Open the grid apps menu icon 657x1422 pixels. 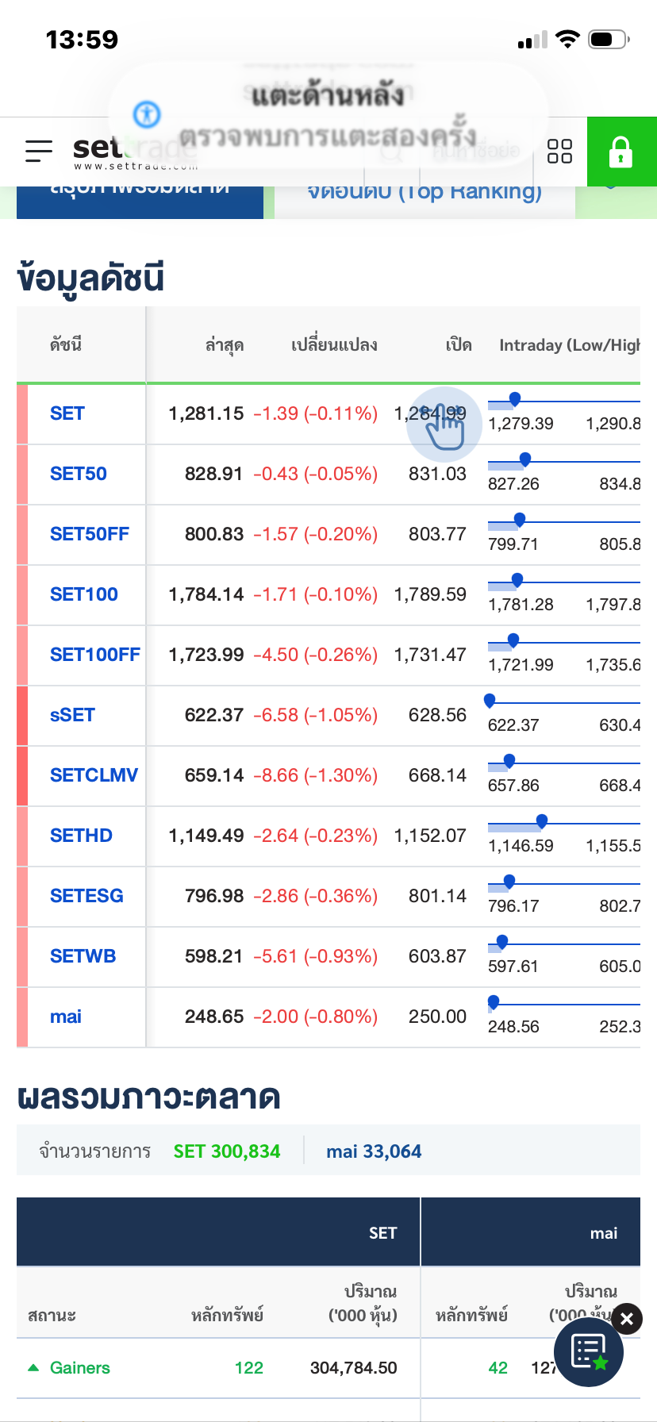click(x=559, y=151)
